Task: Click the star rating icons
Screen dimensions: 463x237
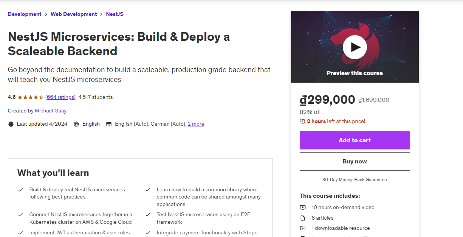Action: click(31, 97)
